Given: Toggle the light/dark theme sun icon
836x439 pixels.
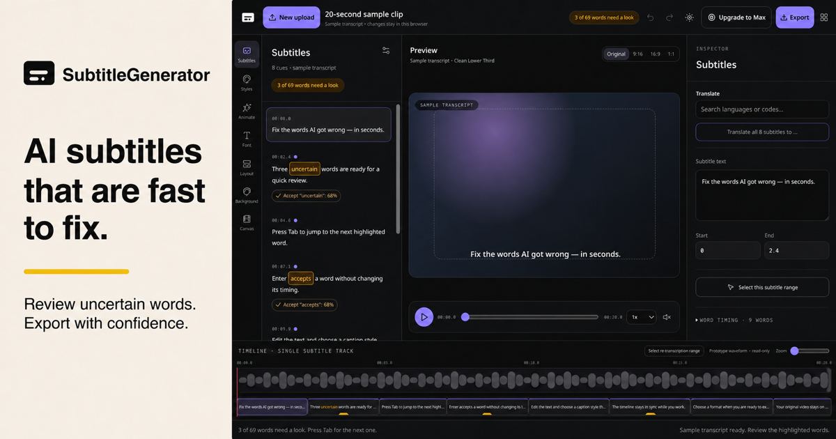Looking at the screenshot, I should click(689, 17).
